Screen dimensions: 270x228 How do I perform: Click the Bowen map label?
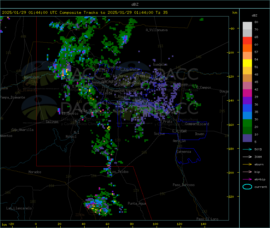200,134
